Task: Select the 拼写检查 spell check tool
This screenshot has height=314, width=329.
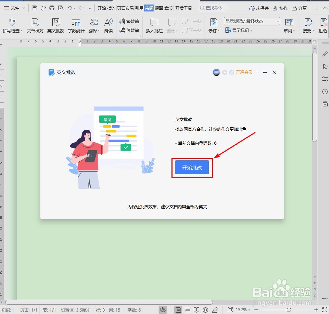Action: (13, 24)
